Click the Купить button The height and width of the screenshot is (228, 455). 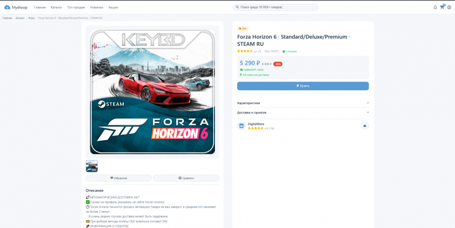[x=303, y=86]
